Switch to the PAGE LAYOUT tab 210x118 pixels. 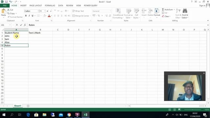pyautogui.click(x=36, y=6)
